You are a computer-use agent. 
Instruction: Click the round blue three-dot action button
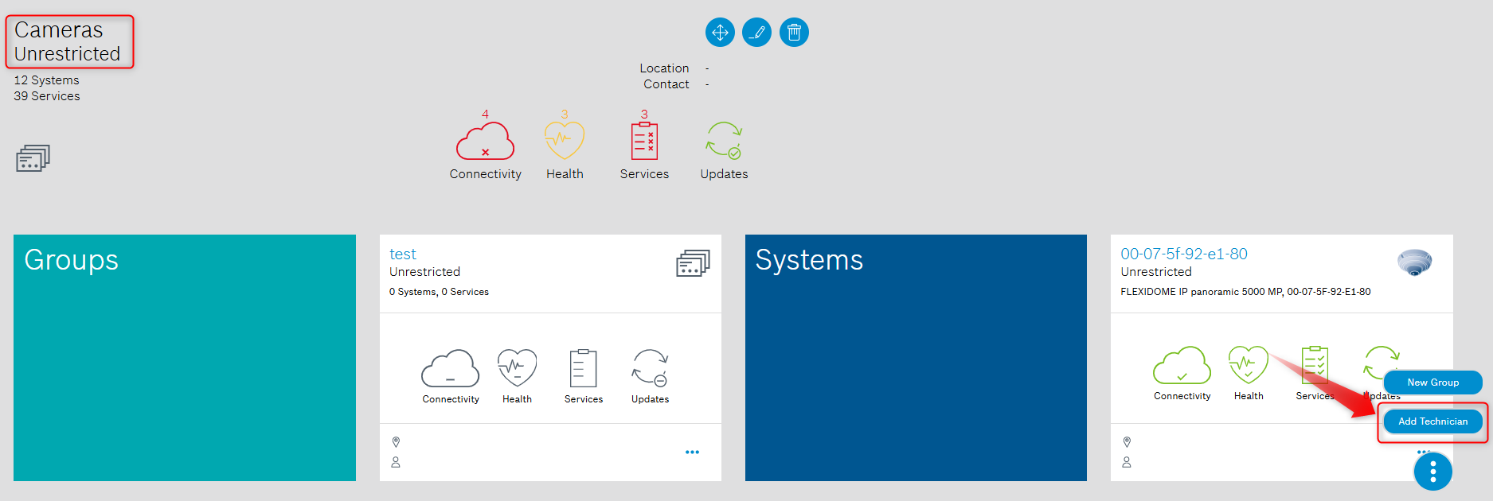pos(1433,472)
